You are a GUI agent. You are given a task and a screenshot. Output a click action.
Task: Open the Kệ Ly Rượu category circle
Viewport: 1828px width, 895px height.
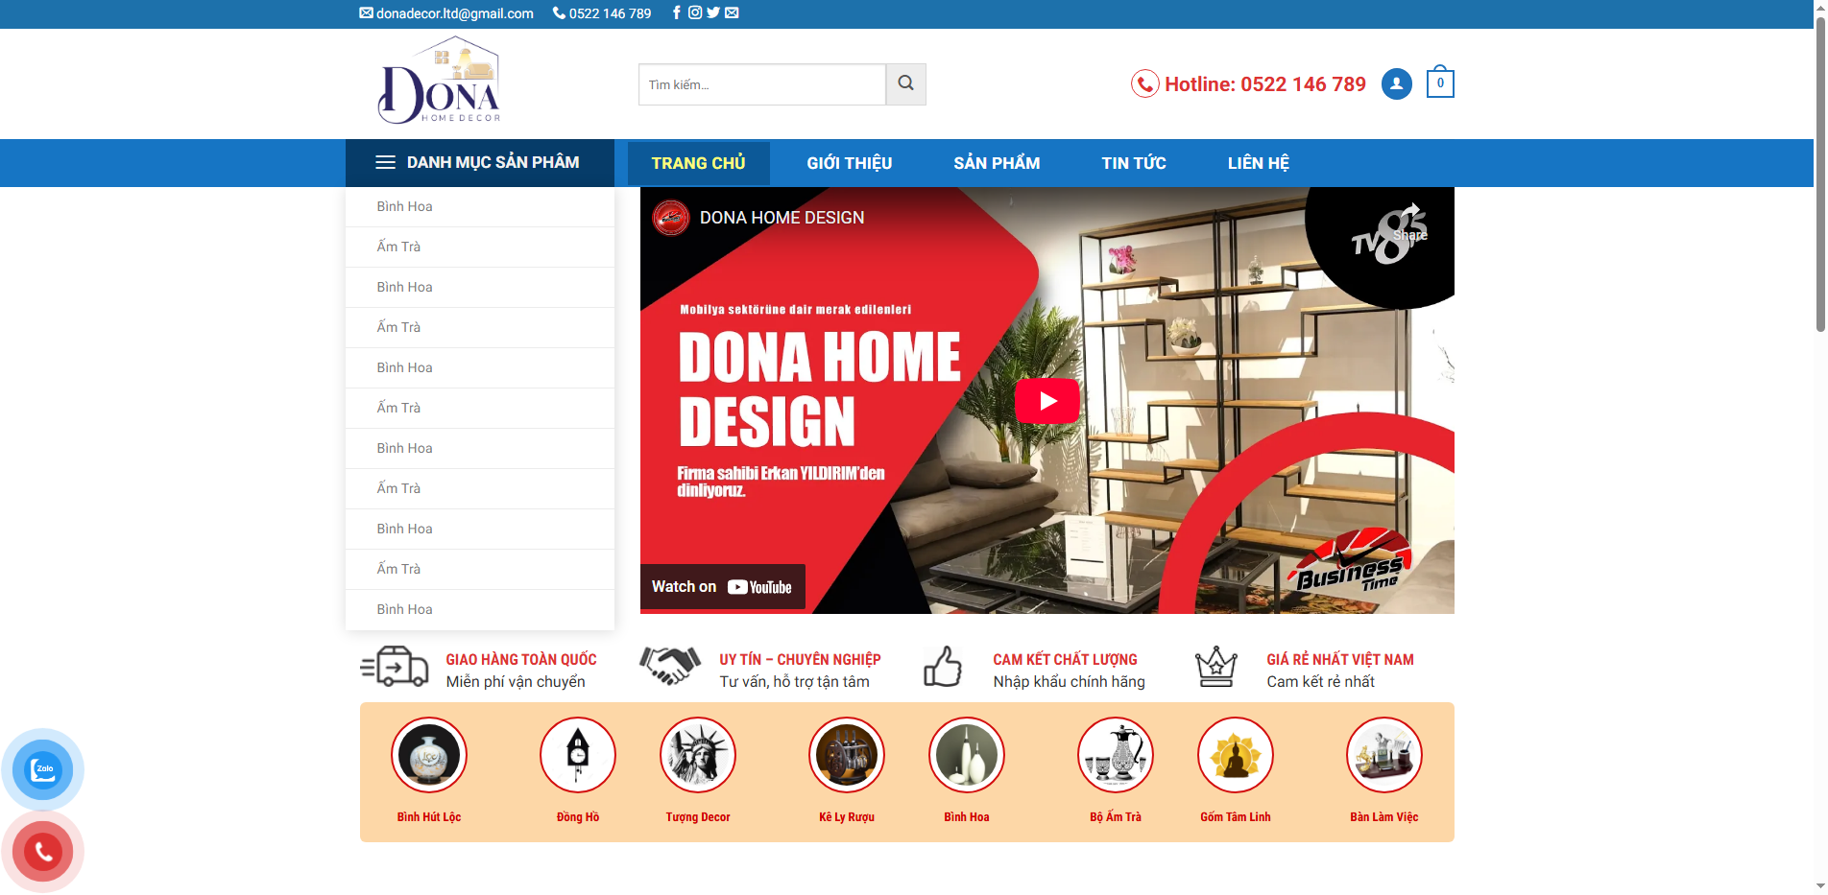[x=847, y=755]
